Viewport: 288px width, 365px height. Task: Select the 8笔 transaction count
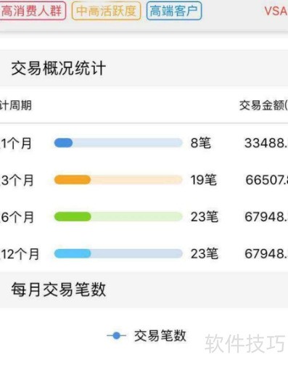(201, 143)
